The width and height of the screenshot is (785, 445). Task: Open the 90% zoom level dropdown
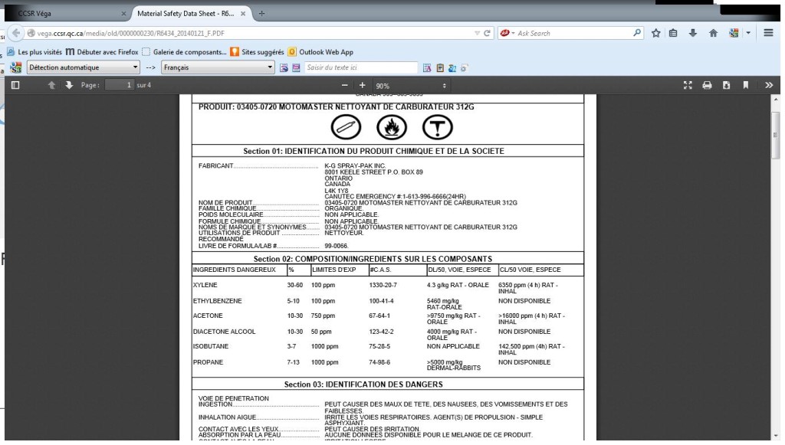click(411, 86)
